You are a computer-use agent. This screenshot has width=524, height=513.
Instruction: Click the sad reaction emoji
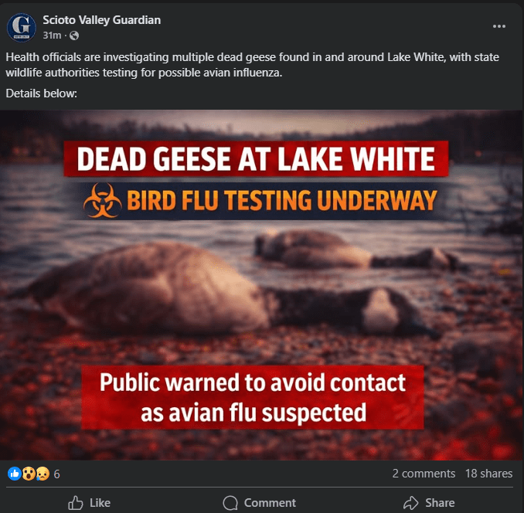pos(43,474)
